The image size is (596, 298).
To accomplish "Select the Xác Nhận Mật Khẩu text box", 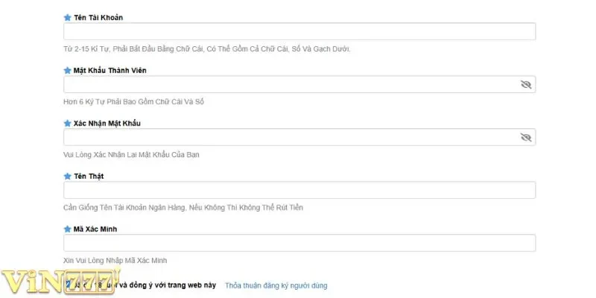I will (291, 138).
